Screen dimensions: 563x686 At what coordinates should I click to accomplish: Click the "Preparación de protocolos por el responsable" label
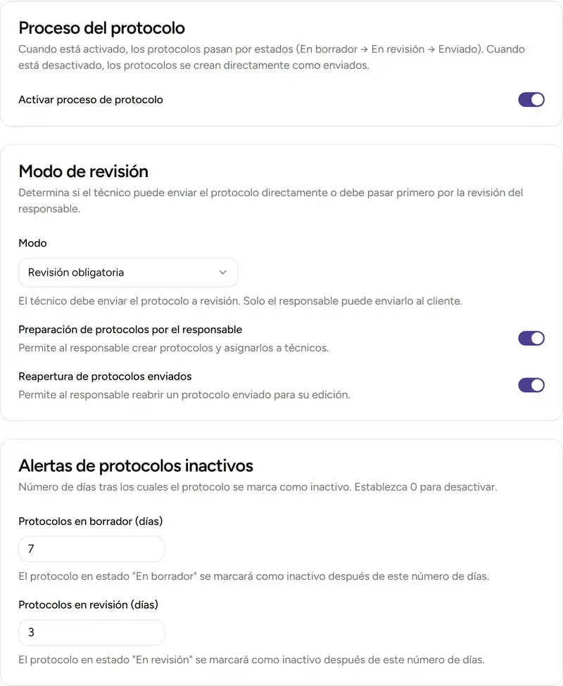click(130, 329)
